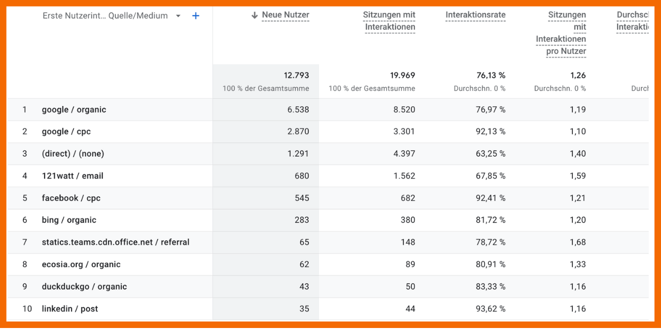This screenshot has width=661, height=330.
Task: Click the ecosia.org / organic entry
Action: [x=81, y=264]
